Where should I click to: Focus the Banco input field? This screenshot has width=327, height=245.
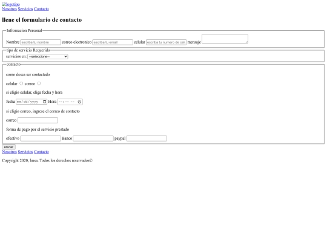tap(93, 139)
